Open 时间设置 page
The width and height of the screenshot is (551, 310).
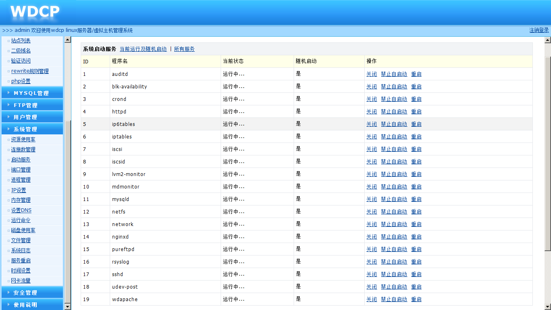point(21,271)
